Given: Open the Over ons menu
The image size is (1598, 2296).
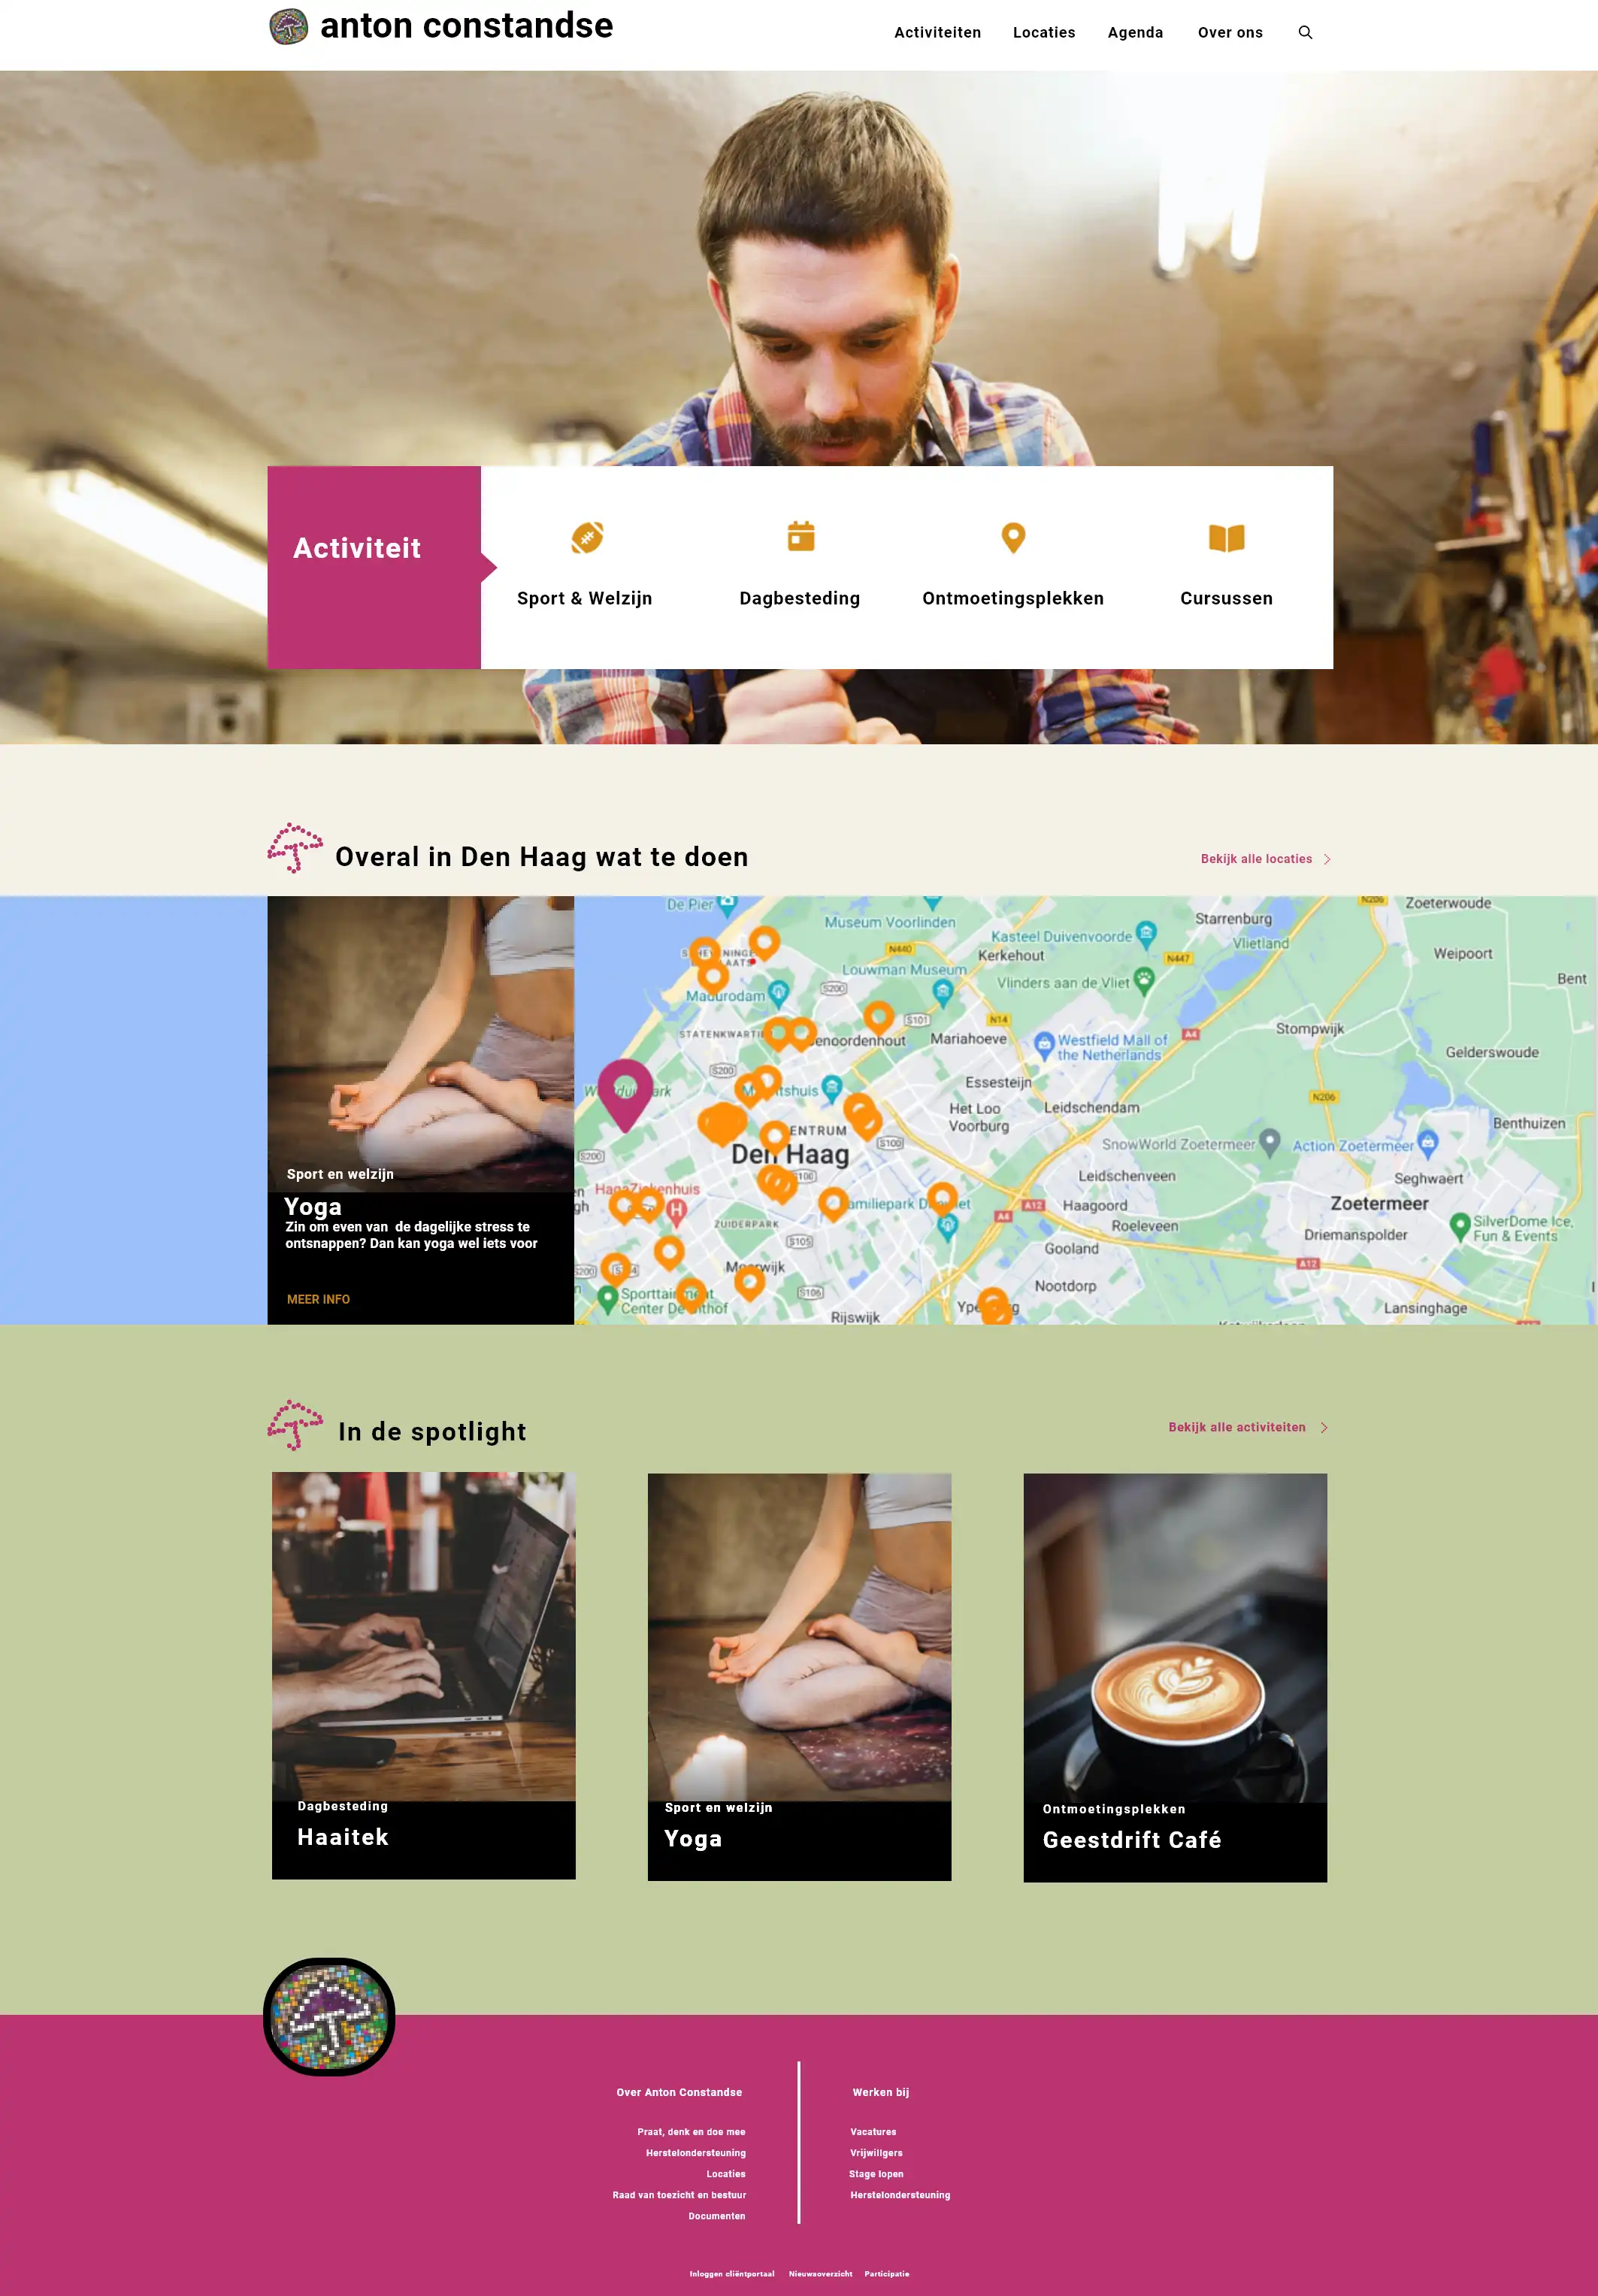Looking at the screenshot, I should pyautogui.click(x=1230, y=32).
